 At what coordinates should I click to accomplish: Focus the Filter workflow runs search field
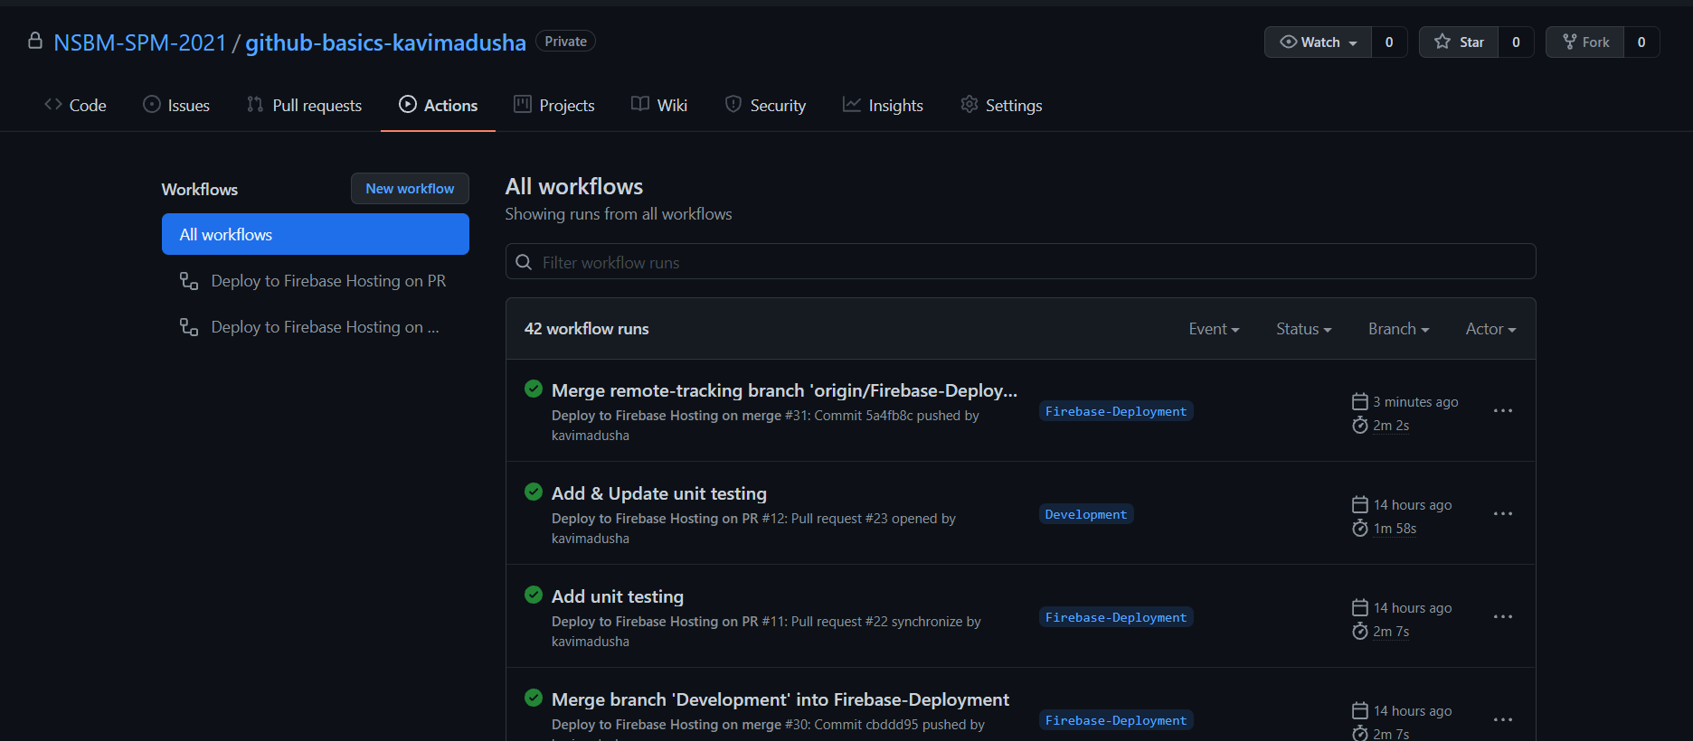pyautogui.click(x=1020, y=262)
